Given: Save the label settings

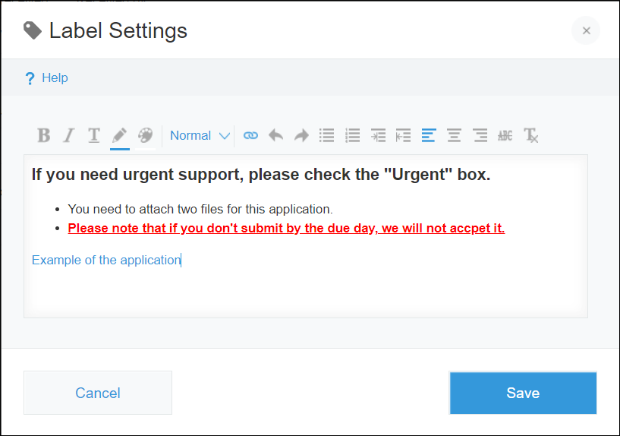Looking at the screenshot, I should [x=523, y=393].
